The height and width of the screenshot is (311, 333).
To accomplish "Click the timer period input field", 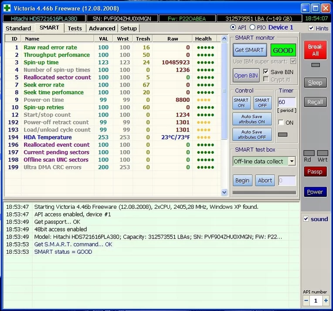I will tap(286, 102).
